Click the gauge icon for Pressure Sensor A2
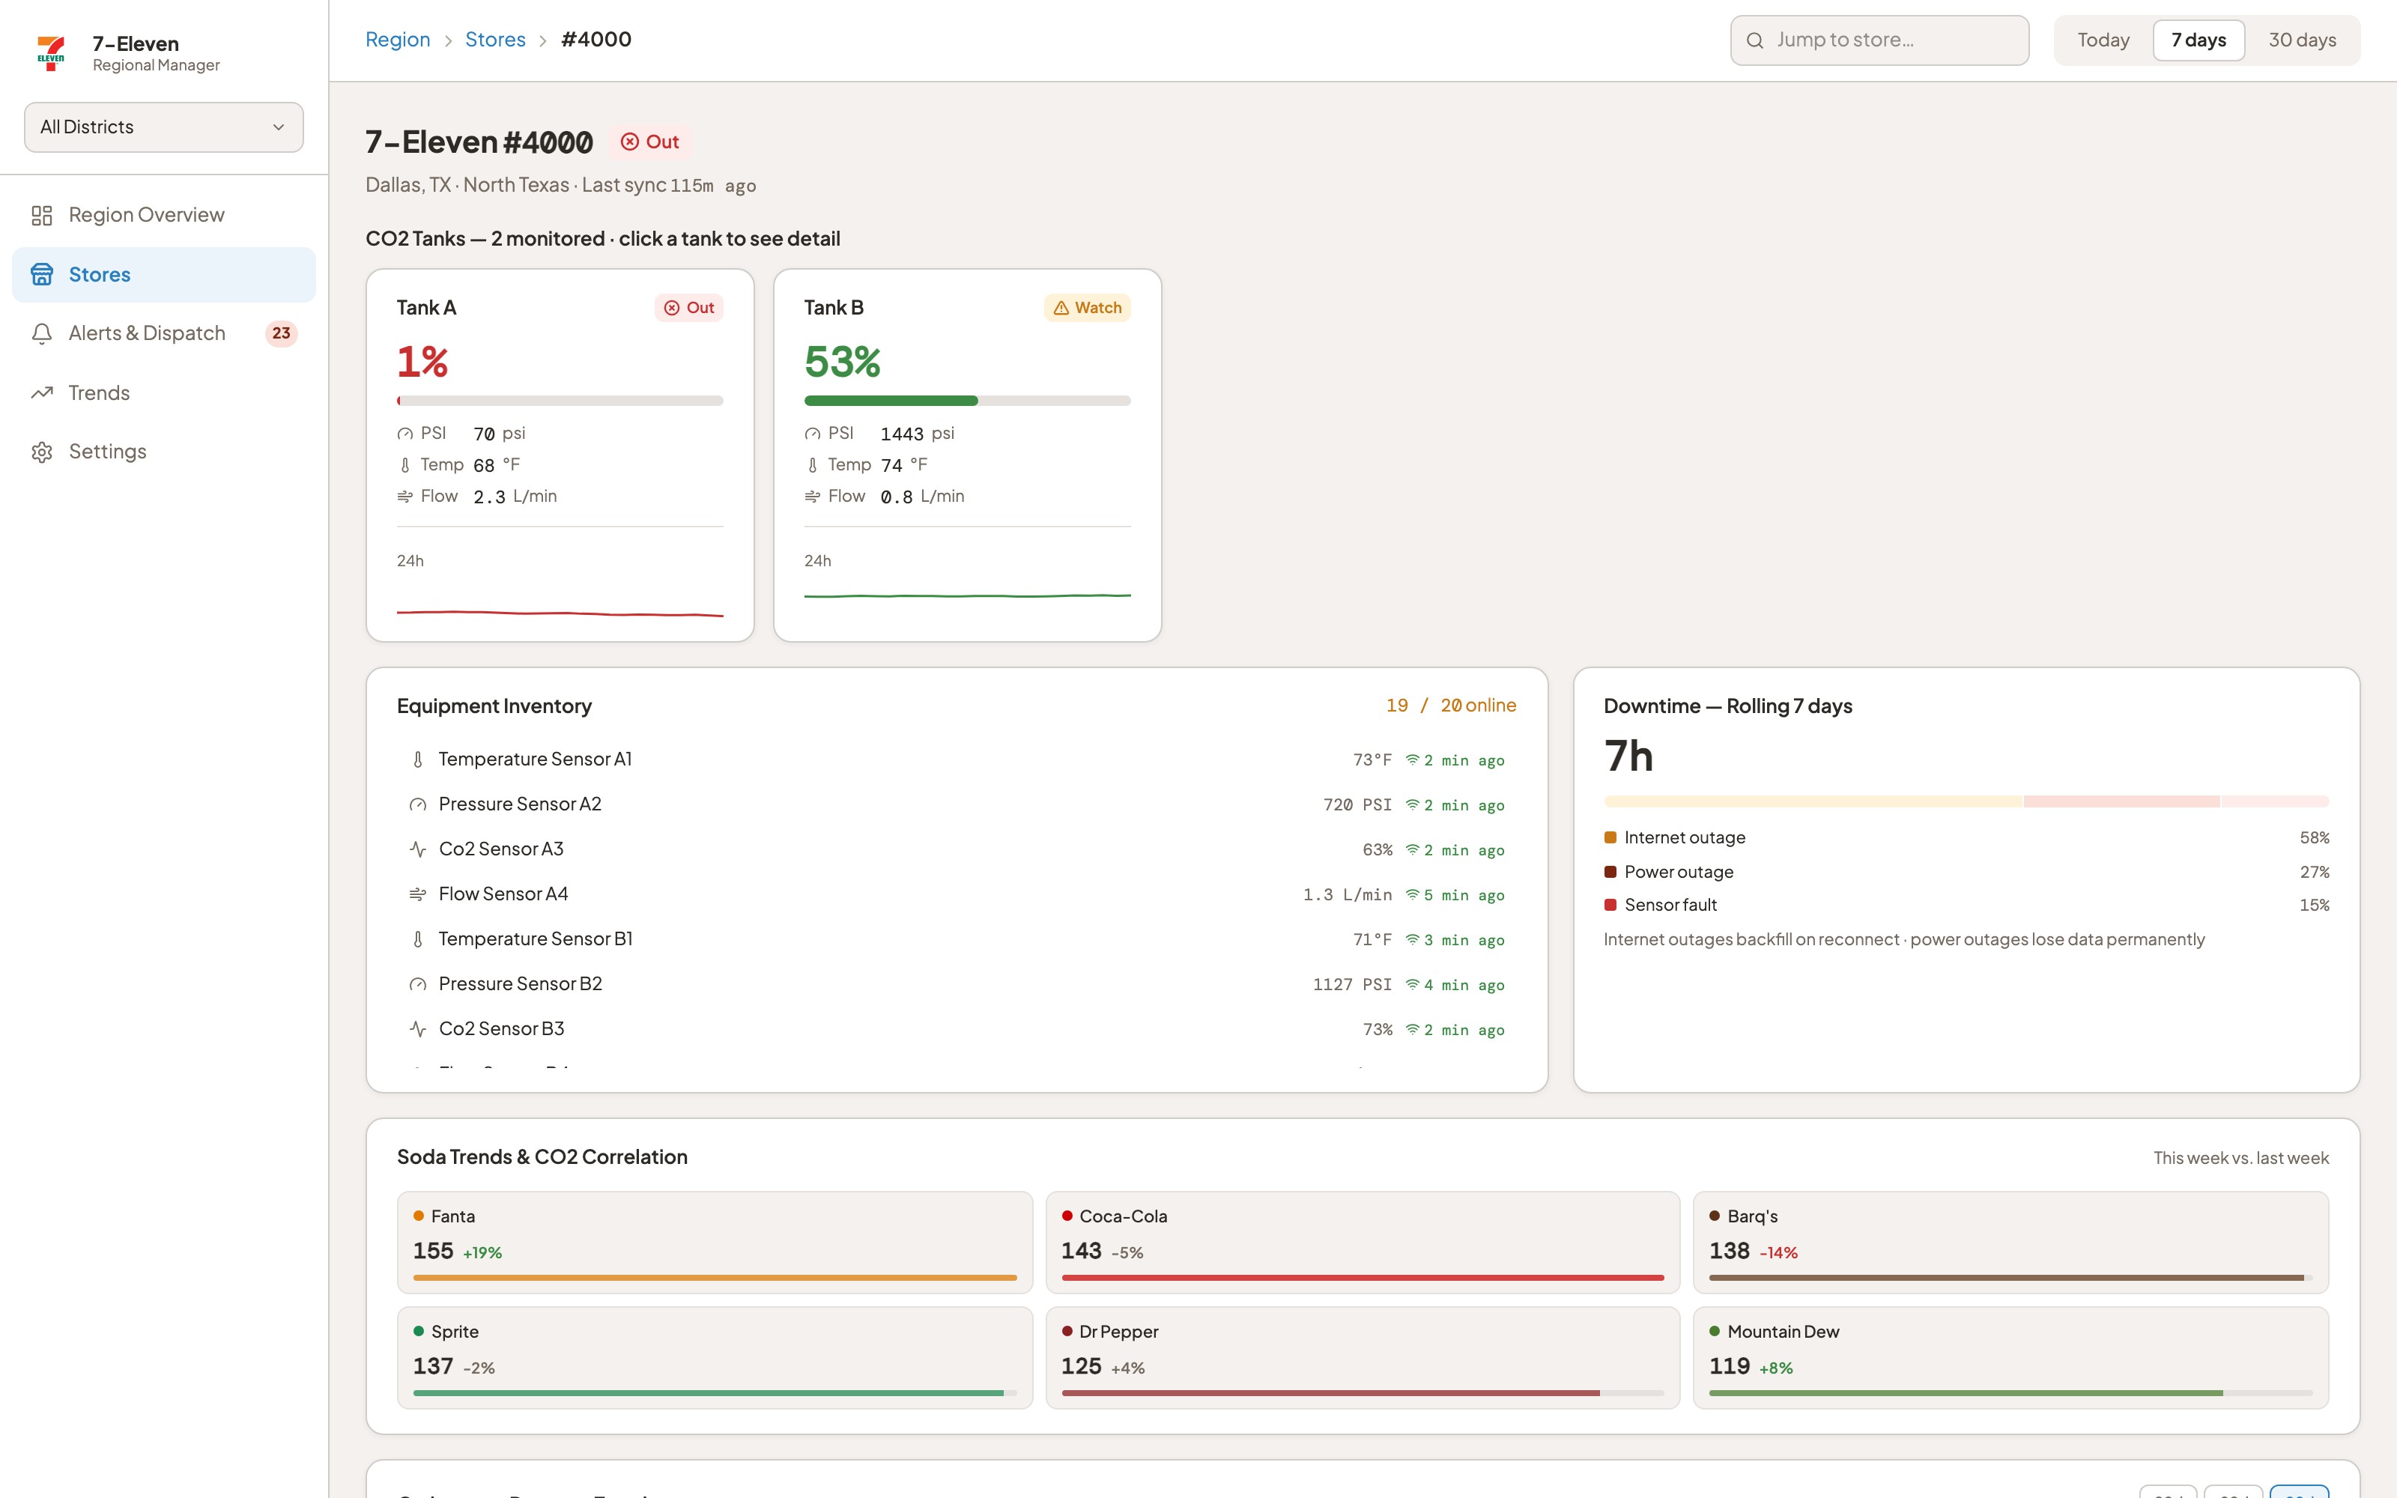This screenshot has width=2397, height=1498. pyautogui.click(x=418, y=804)
